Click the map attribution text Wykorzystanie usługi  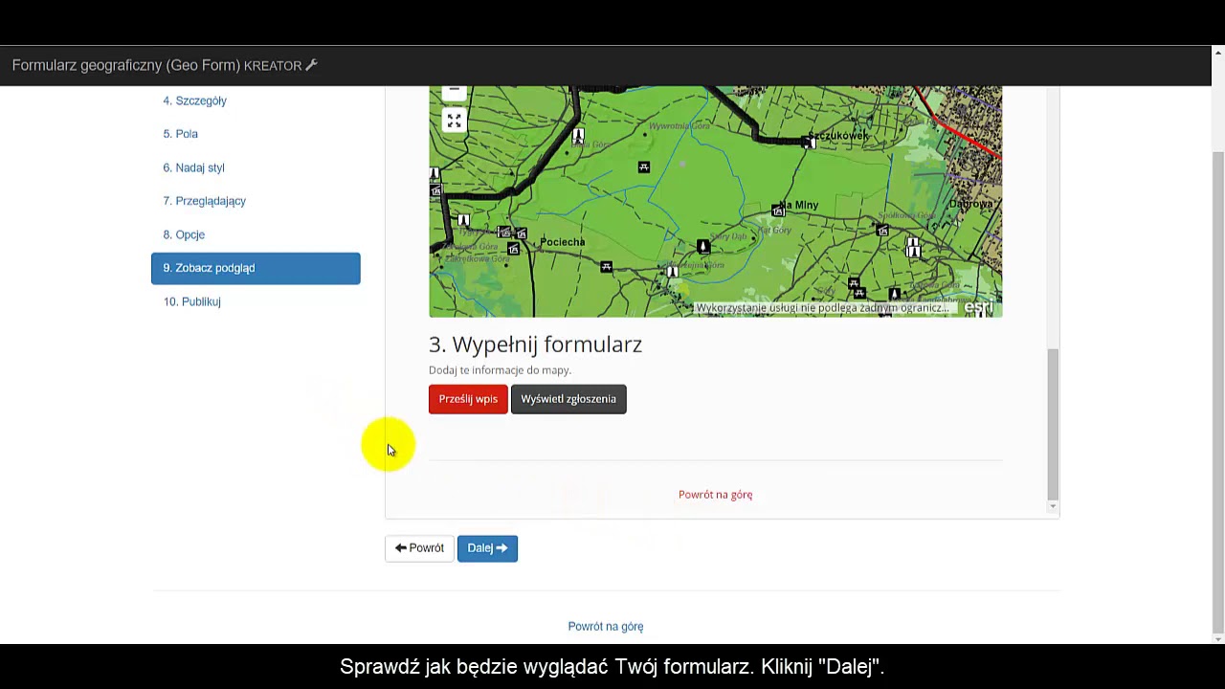click(x=821, y=308)
